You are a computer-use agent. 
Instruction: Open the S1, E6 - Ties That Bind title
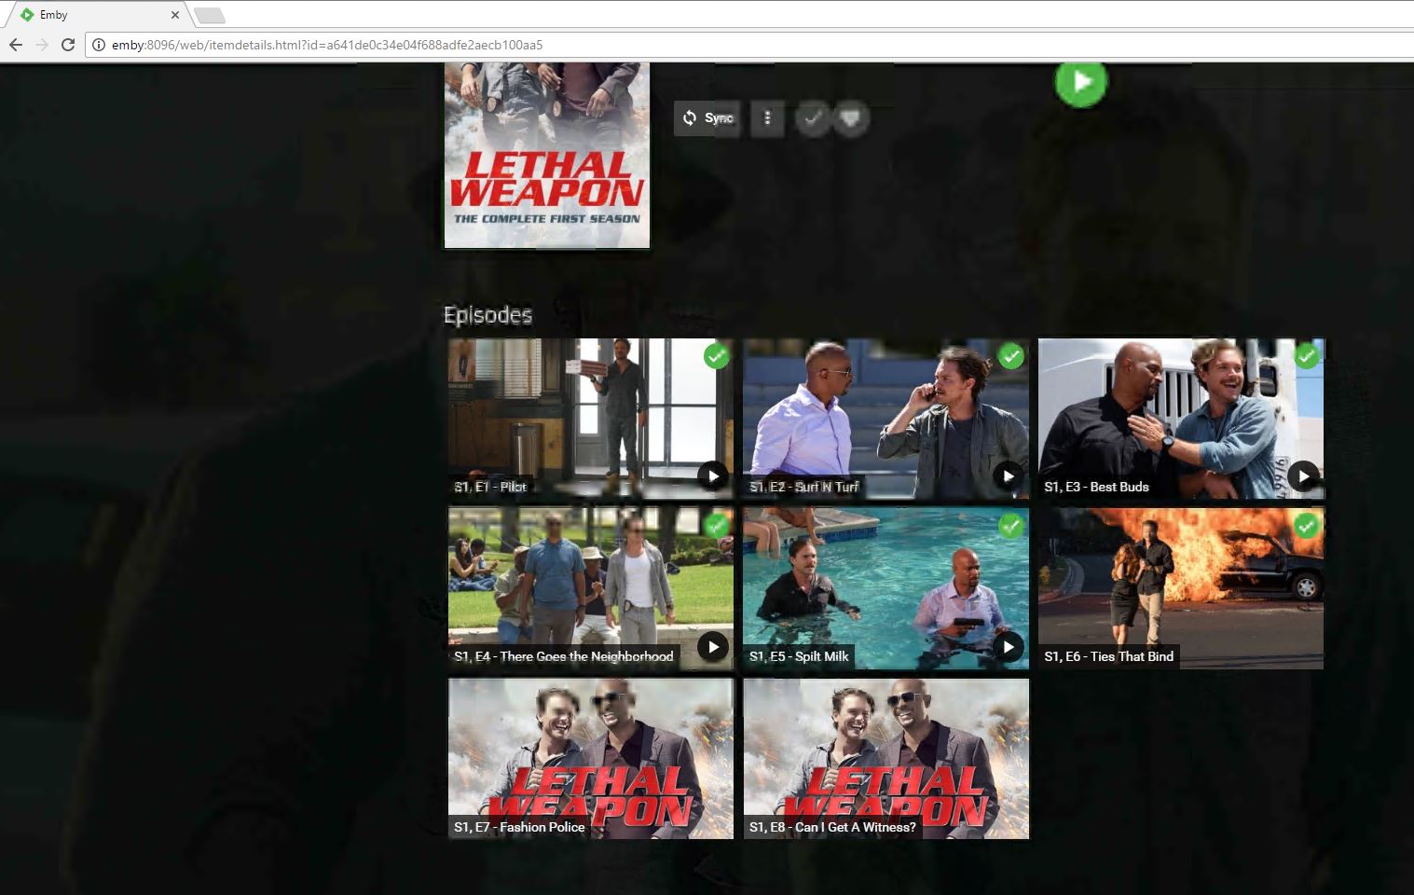coord(1108,656)
